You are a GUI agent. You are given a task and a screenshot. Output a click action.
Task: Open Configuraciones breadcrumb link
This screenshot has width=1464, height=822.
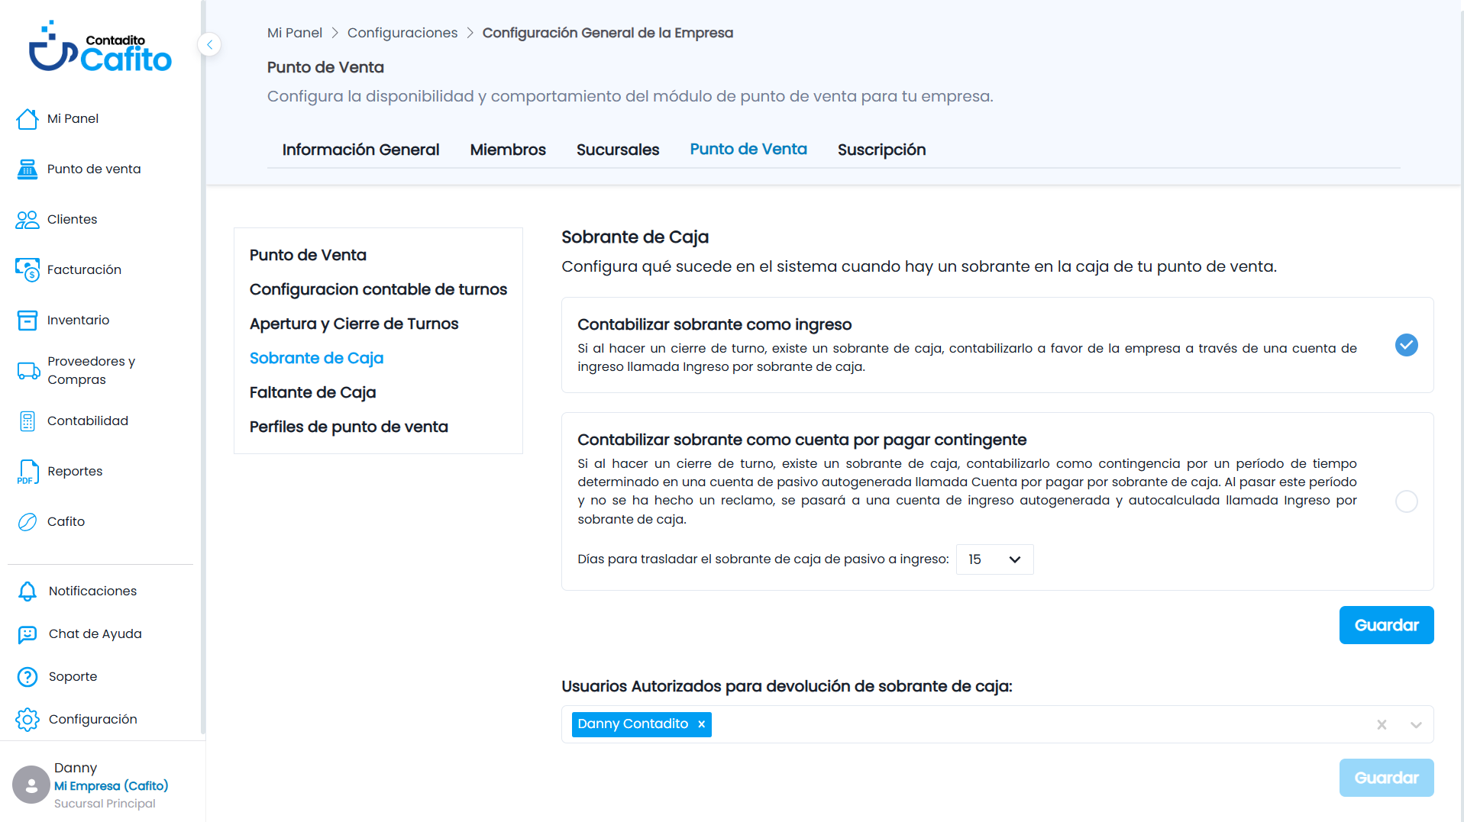(x=402, y=33)
